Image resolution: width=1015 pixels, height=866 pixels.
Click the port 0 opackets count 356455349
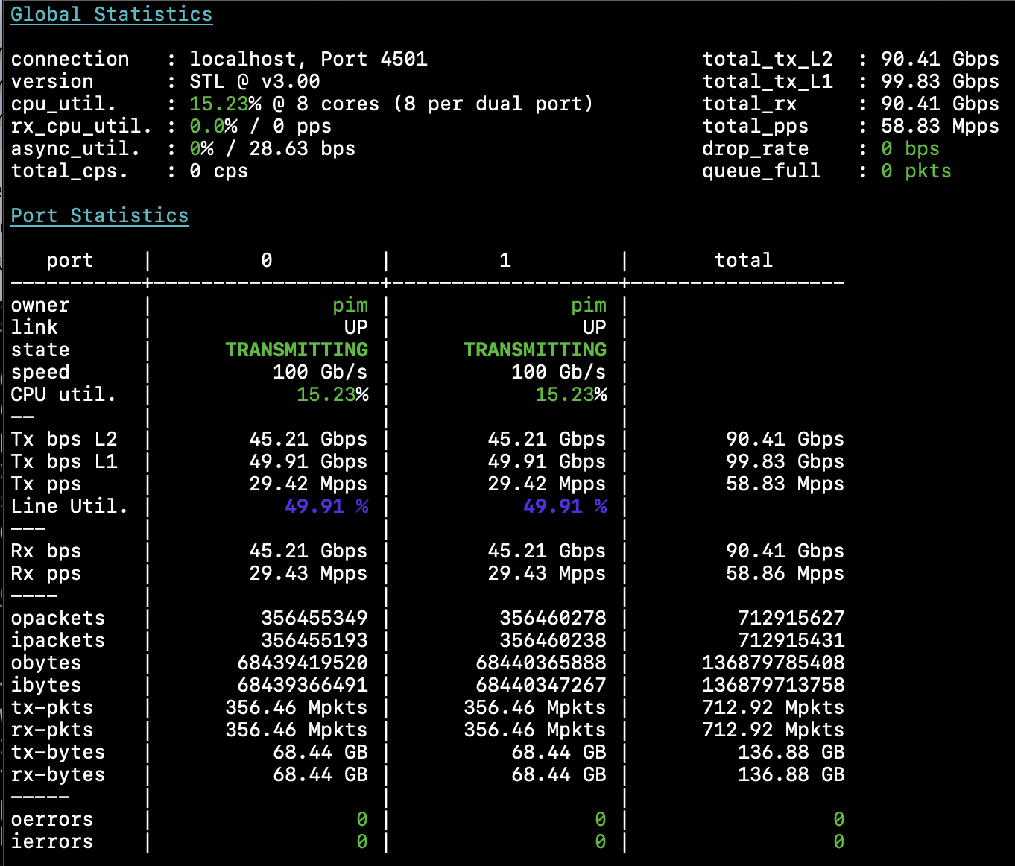tap(314, 619)
